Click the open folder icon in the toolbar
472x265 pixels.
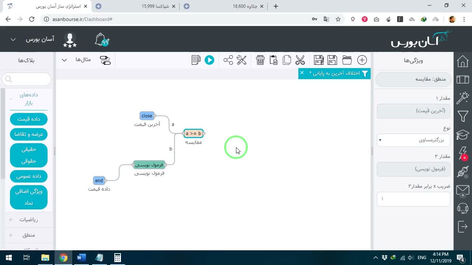pyautogui.click(x=347, y=60)
